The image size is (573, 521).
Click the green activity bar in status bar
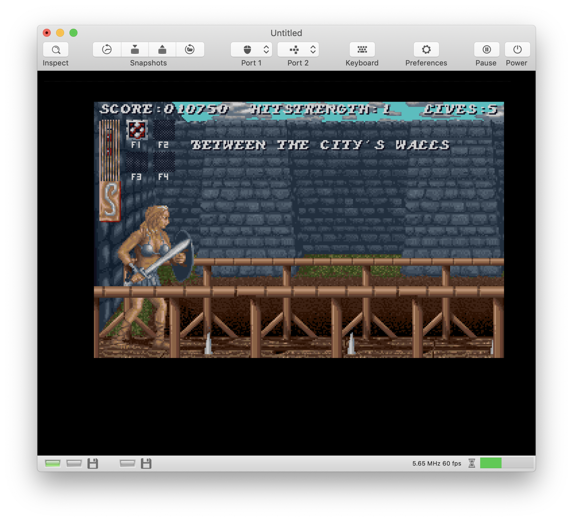pos(507,463)
